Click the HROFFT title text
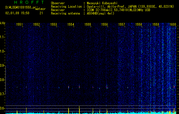 tap(29, 2)
